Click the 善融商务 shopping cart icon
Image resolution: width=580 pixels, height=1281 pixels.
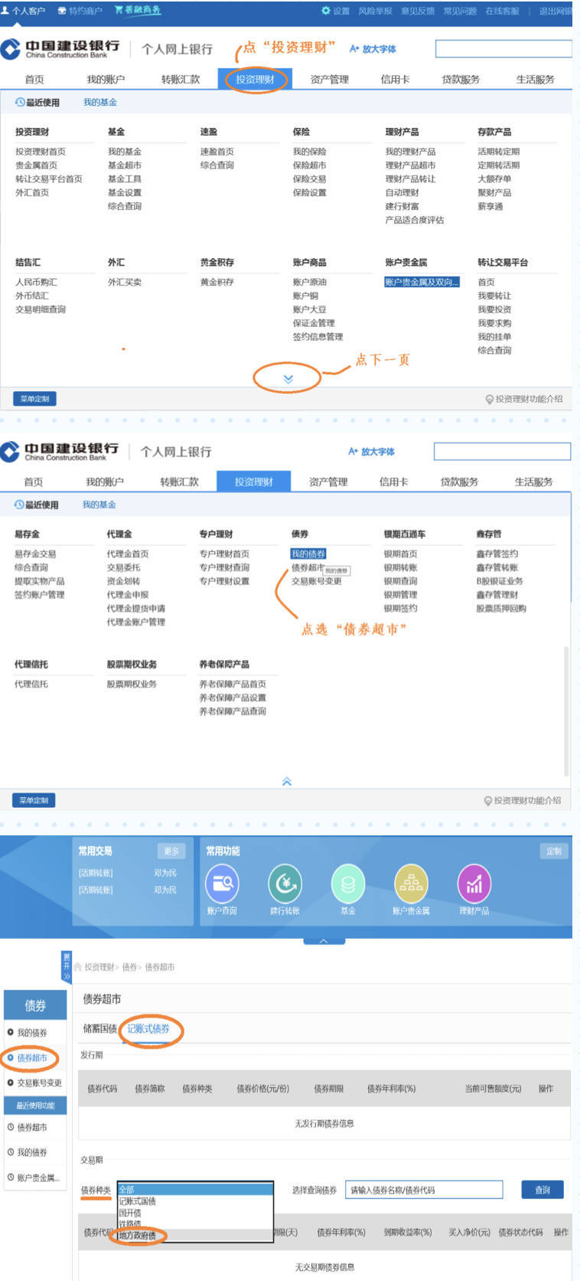(119, 10)
